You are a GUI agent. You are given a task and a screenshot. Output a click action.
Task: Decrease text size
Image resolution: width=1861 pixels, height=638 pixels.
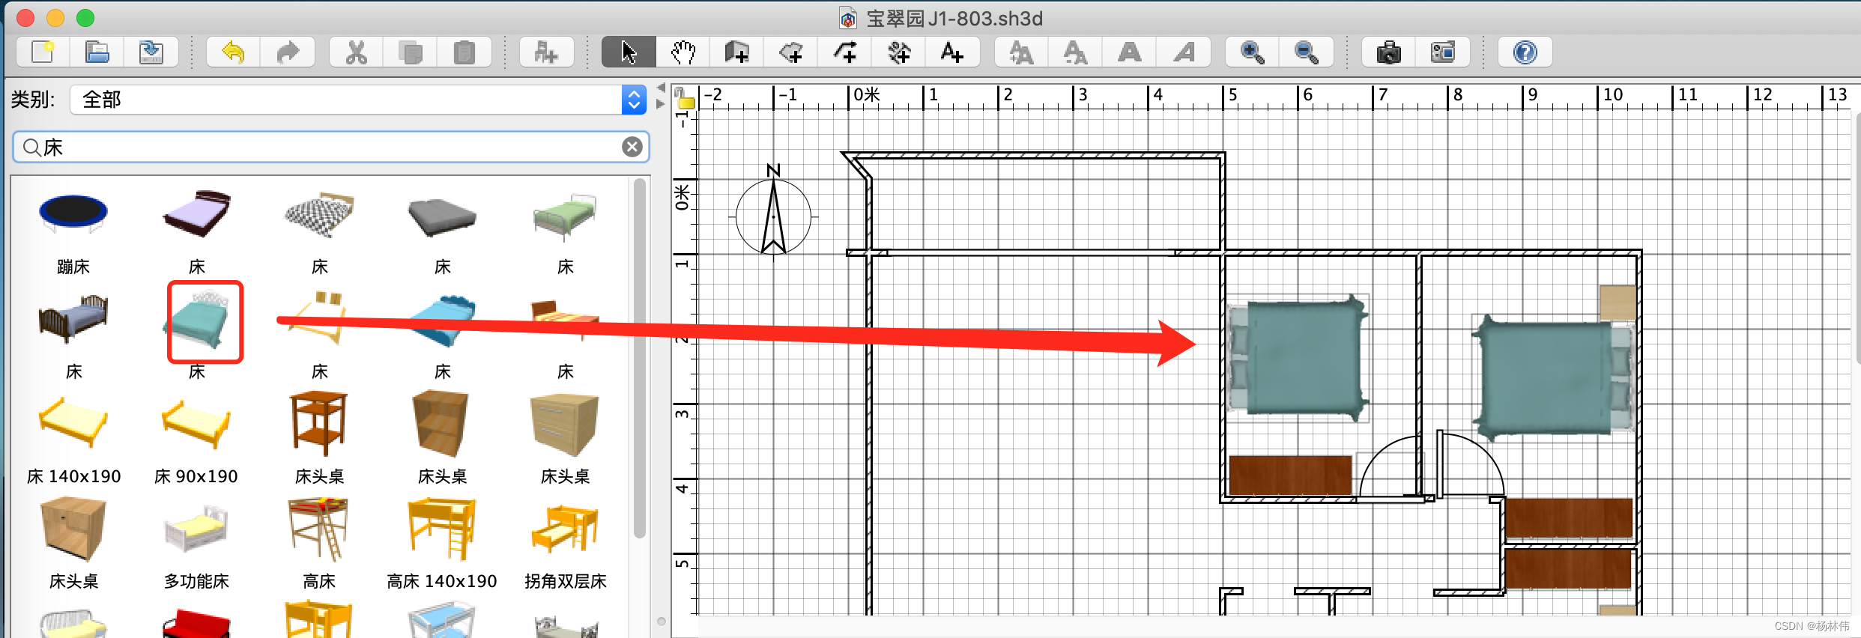click(x=1075, y=52)
